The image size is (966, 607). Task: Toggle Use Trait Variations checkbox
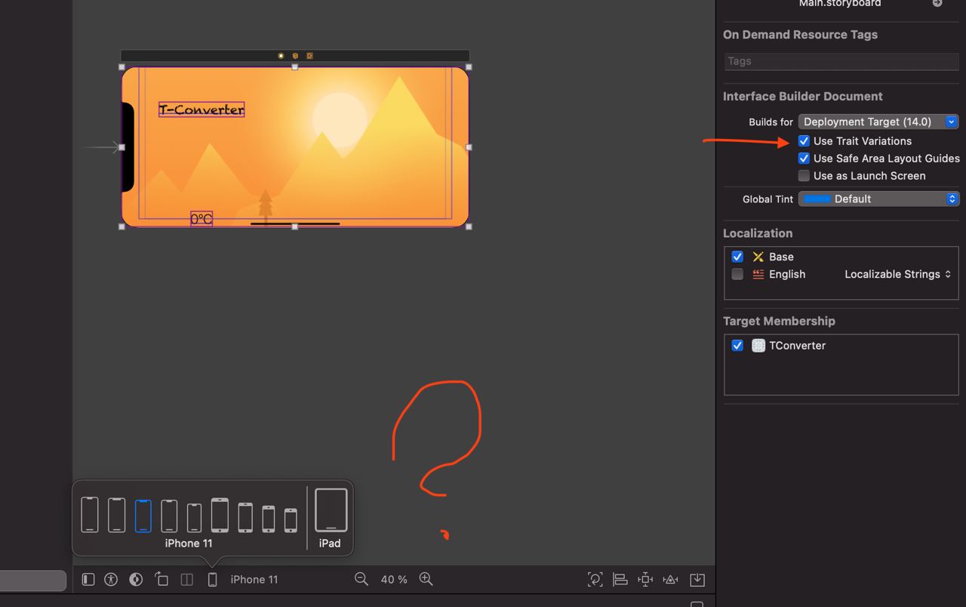coord(804,141)
